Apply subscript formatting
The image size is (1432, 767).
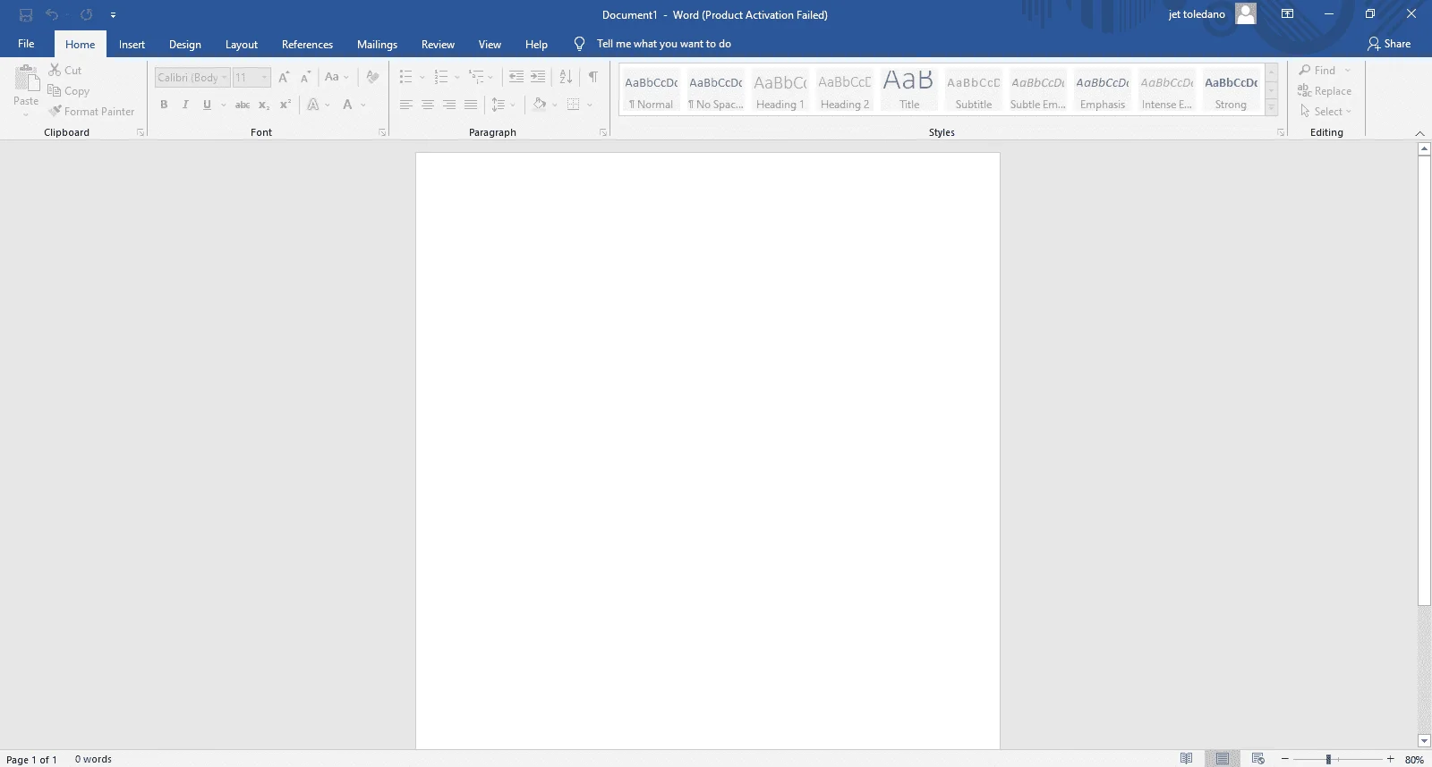(x=264, y=105)
